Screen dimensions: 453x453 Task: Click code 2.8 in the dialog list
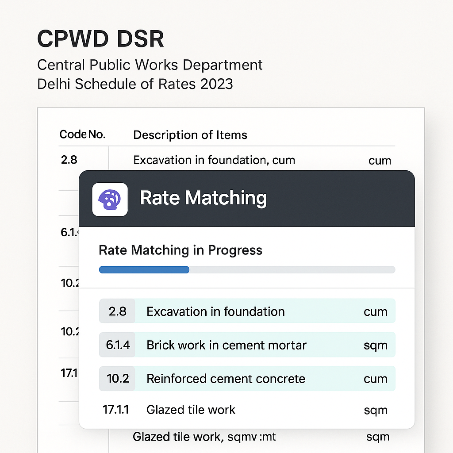point(118,311)
